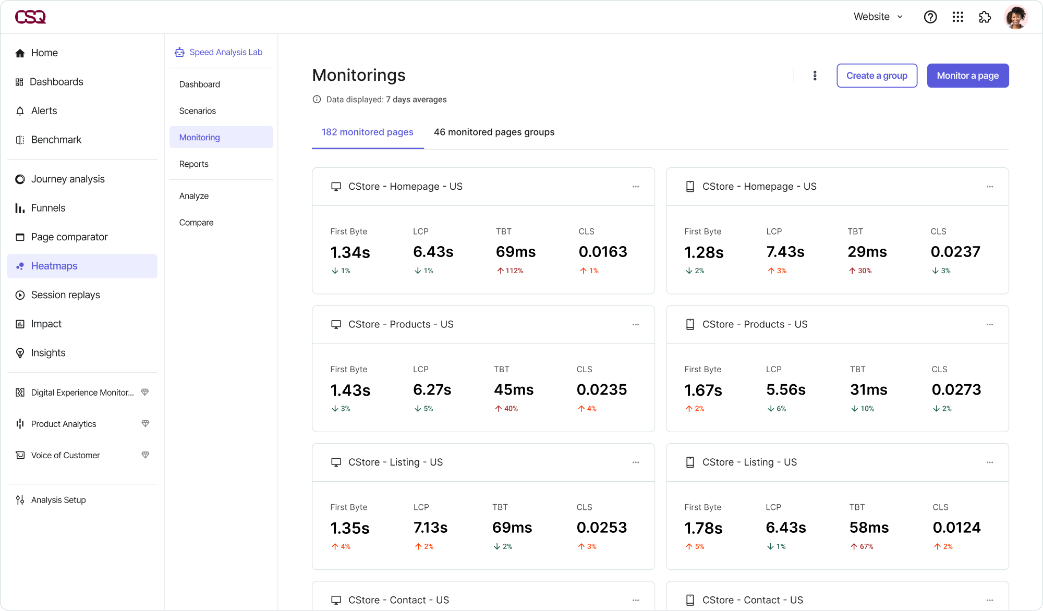Open Session replays
Image resolution: width=1043 pixels, height=611 pixels.
pos(65,295)
